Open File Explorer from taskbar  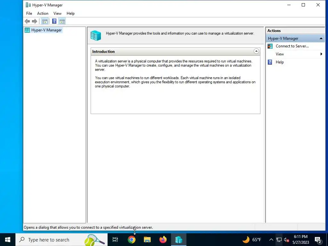pyautogui.click(x=147, y=240)
